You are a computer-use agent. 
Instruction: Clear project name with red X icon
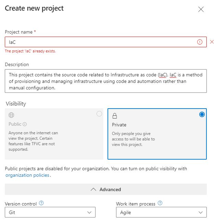[x=212, y=42]
